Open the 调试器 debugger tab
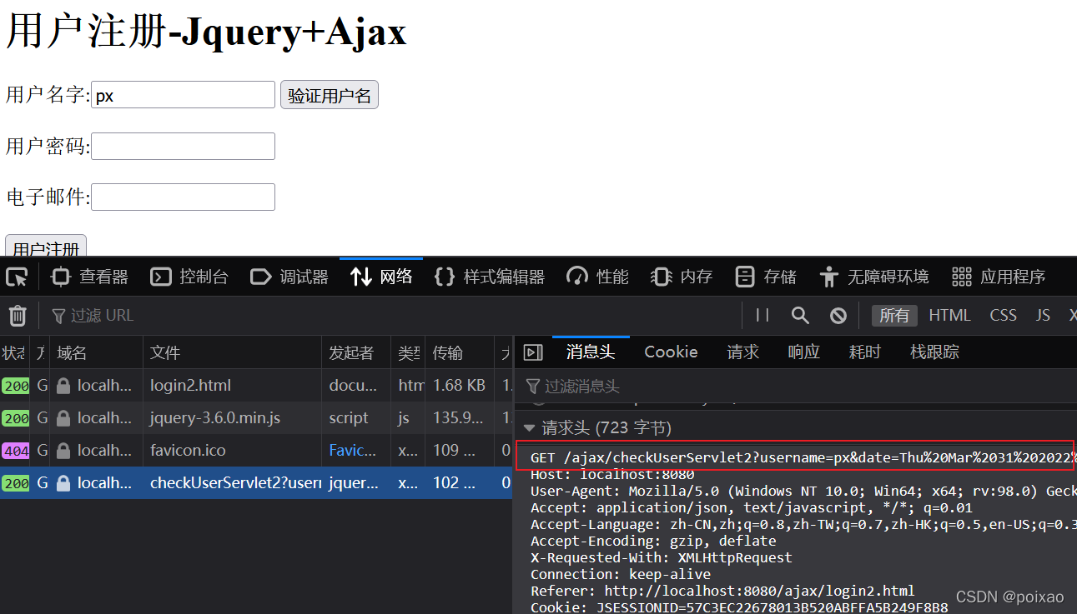1077x614 pixels. click(290, 277)
